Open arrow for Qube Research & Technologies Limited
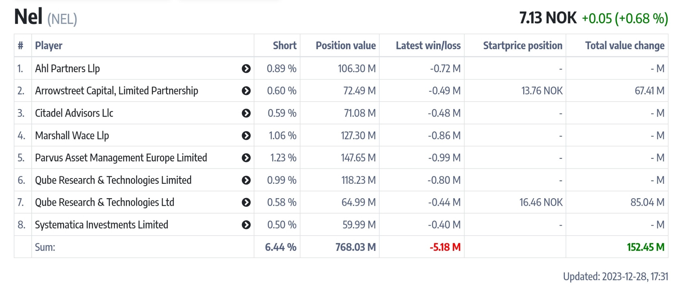682x296 pixels. (246, 180)
